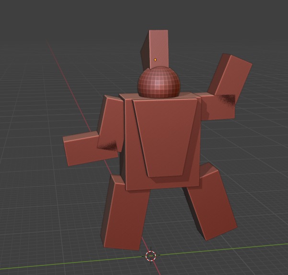
Task: Select the robot's spherical head
Action: pos(159,83)
